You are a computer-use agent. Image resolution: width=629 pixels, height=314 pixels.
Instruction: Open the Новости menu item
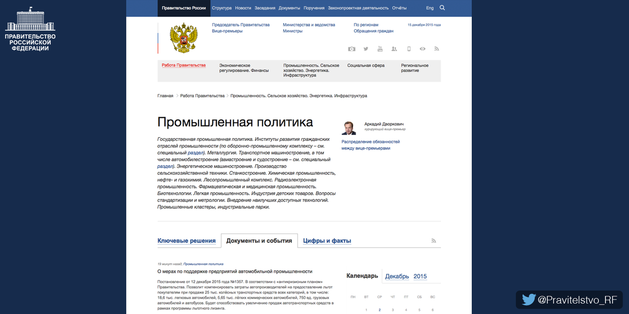(x=243, y=8)
